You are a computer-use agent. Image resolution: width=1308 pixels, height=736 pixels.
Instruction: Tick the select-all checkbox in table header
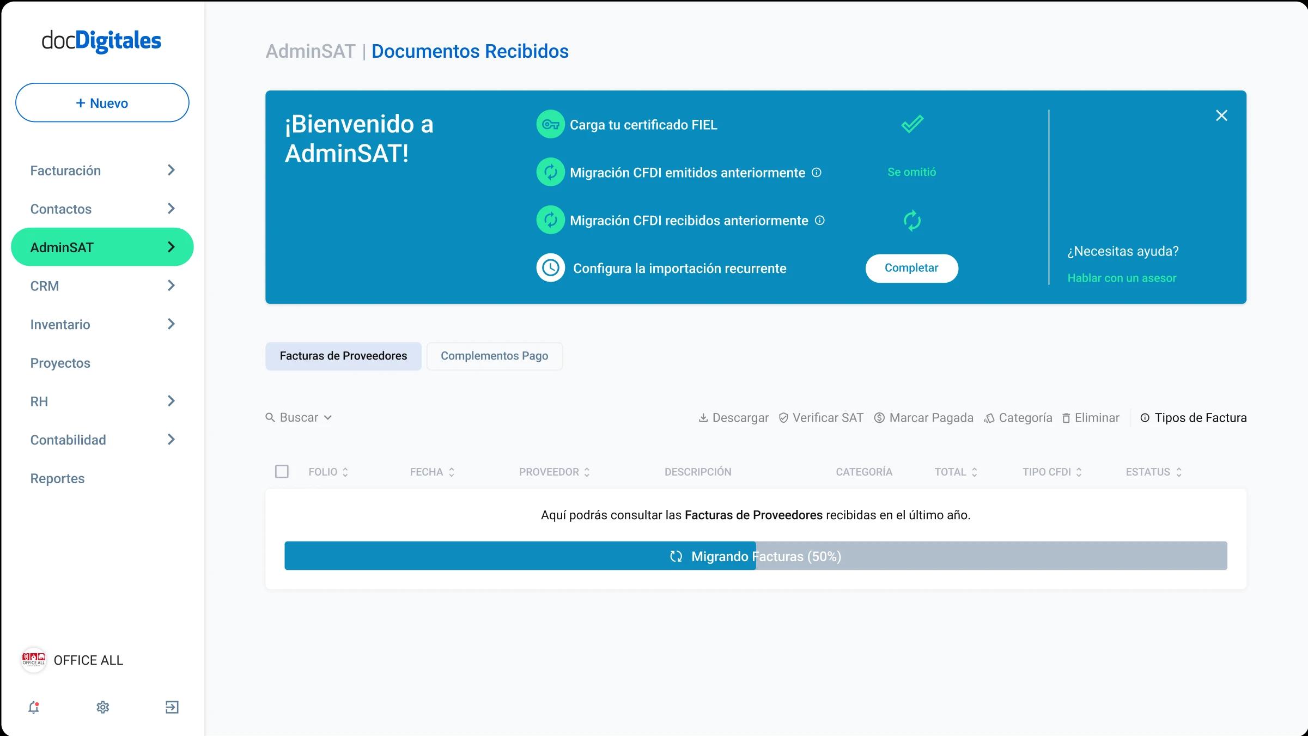tap(282, 471)
